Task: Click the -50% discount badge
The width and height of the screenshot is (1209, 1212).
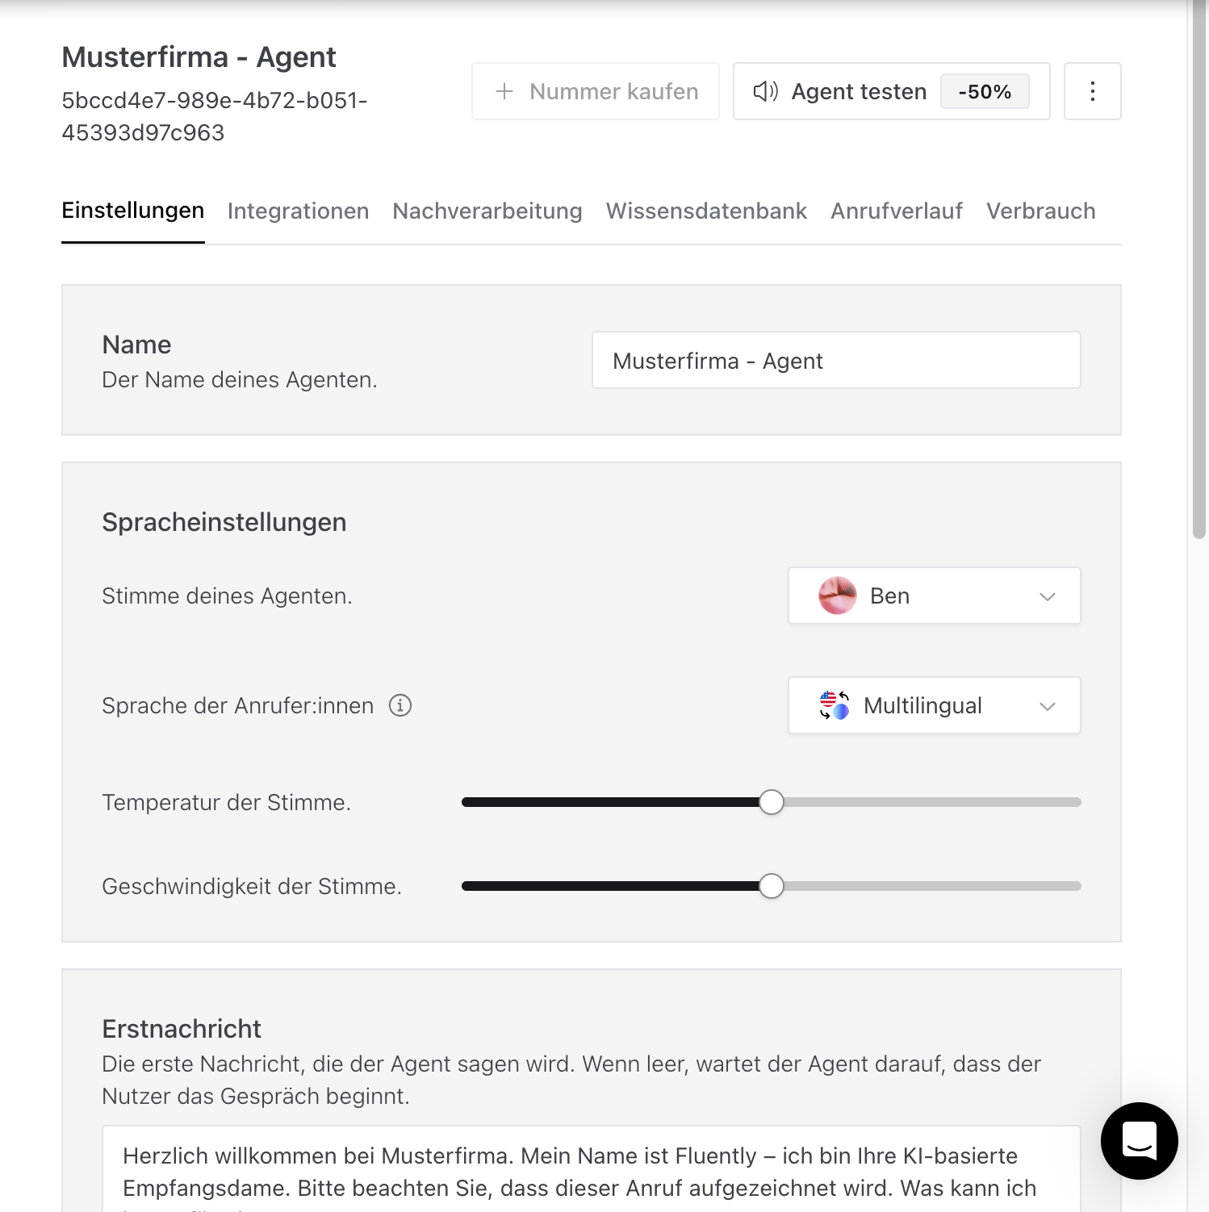Action: 985,91
